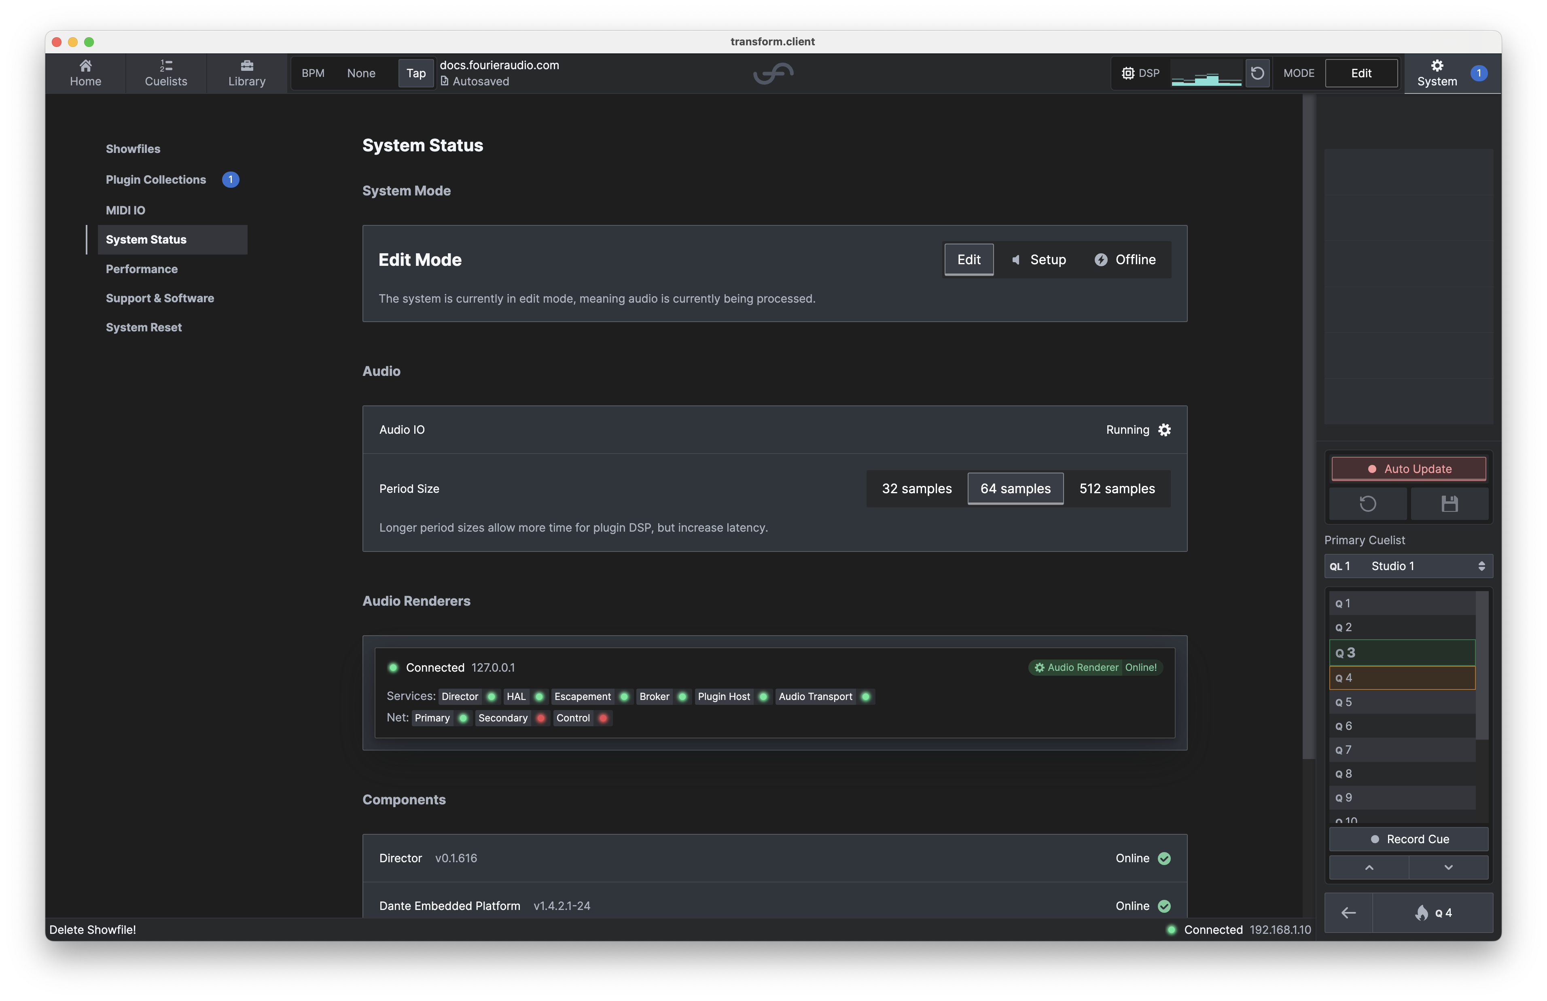
Task: Open the Performance page
Action: click(141, 268)
